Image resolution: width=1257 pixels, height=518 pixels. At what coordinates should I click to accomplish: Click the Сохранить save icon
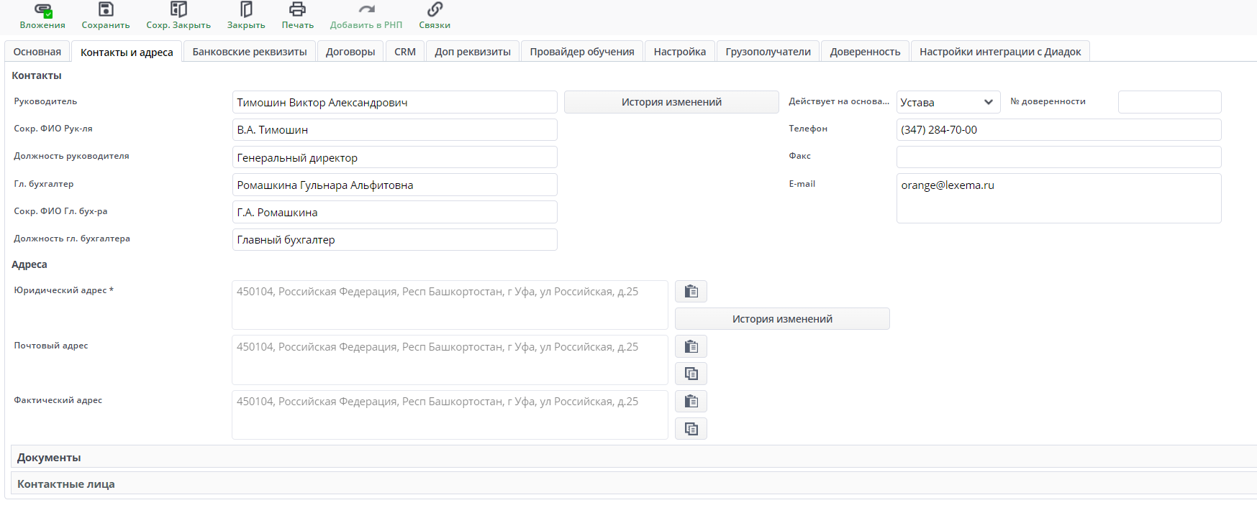click(x=106, y=10)
